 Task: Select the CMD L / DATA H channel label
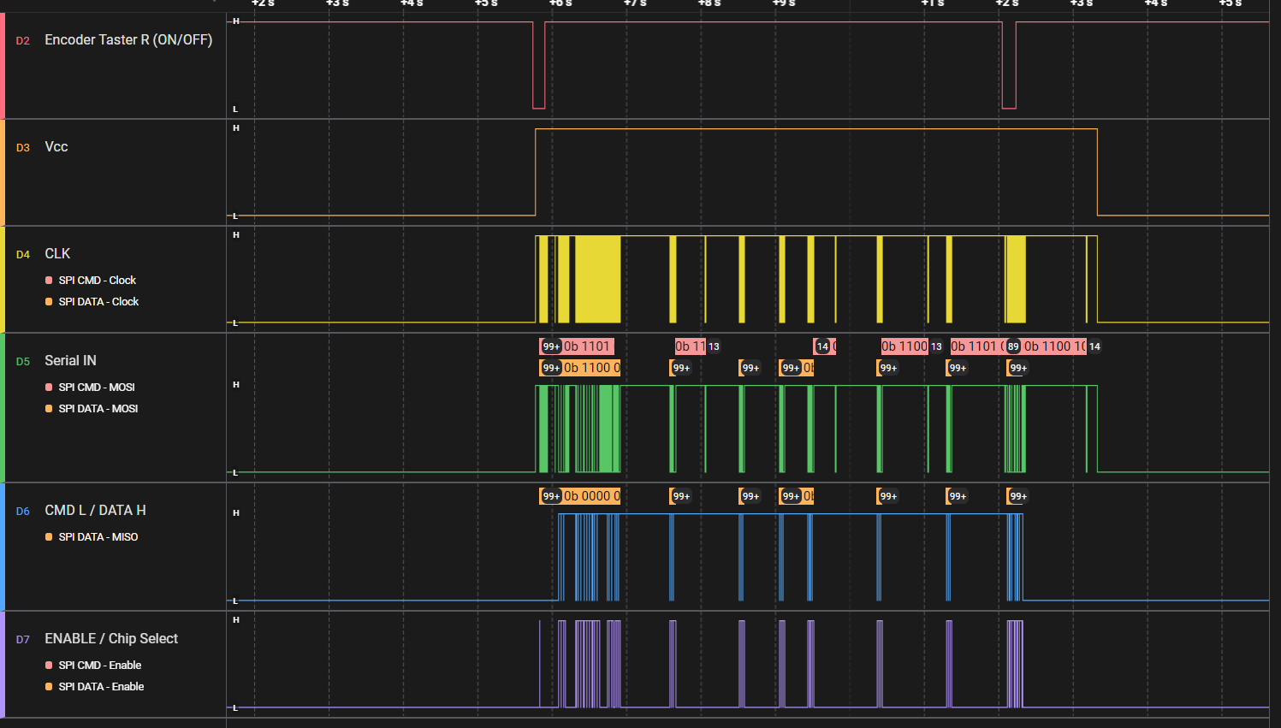(x=95, y=510)
